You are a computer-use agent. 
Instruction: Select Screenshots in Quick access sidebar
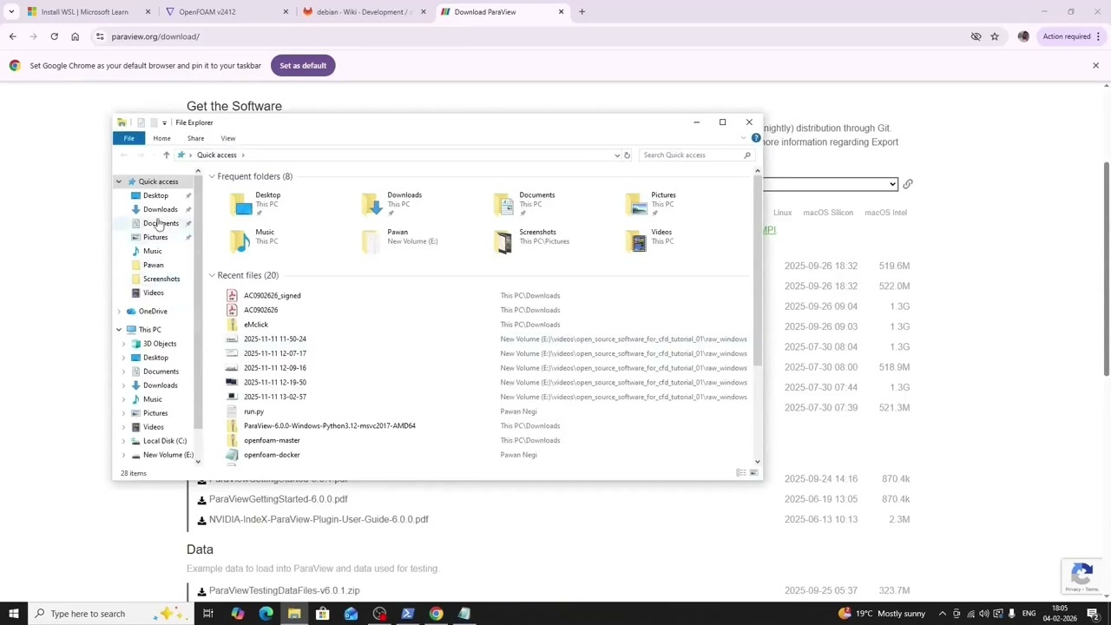tap(161, 279)
